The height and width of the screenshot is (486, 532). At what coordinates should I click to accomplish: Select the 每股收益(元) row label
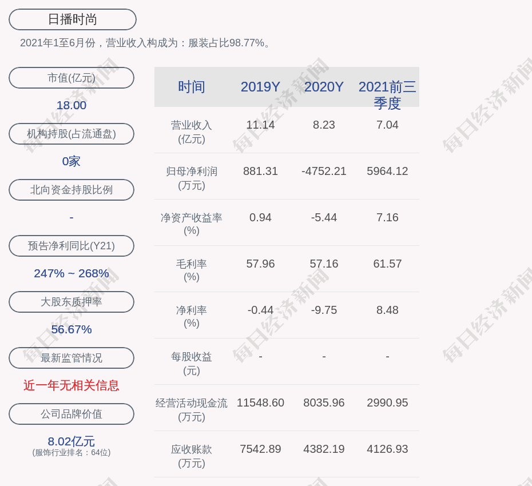point(192,363)
